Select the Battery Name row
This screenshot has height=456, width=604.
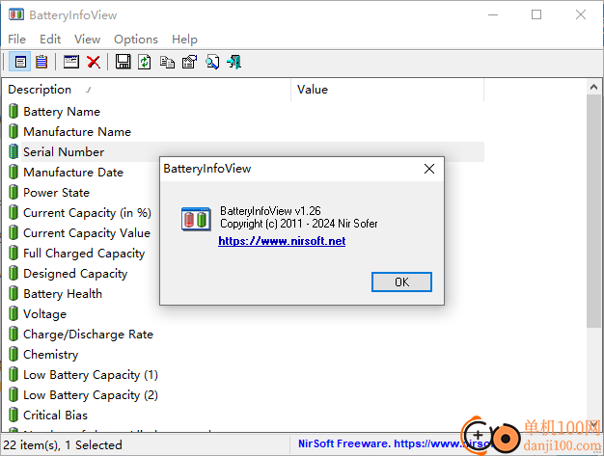(243, 111)
